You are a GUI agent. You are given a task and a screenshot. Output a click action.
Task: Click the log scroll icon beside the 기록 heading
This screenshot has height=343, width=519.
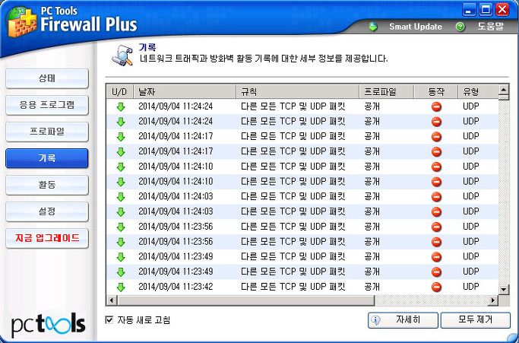coord(122,55)
